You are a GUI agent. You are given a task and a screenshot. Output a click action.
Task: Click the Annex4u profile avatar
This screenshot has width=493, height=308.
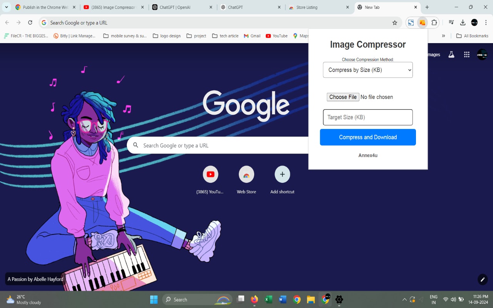coord(482,54)
